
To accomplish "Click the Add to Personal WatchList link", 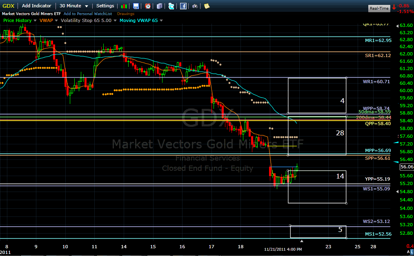I will tap(88, 14).
